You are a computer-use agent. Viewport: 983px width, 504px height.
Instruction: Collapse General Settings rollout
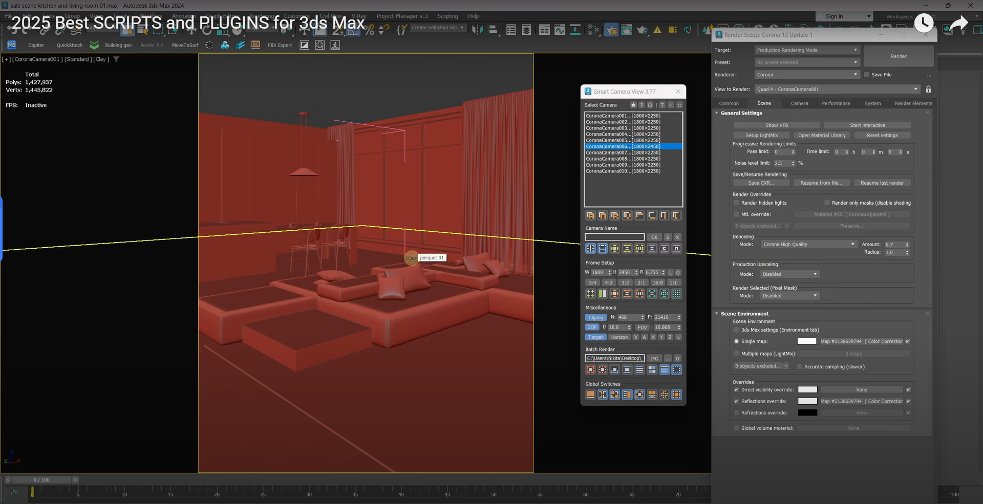tap(740, 113)
